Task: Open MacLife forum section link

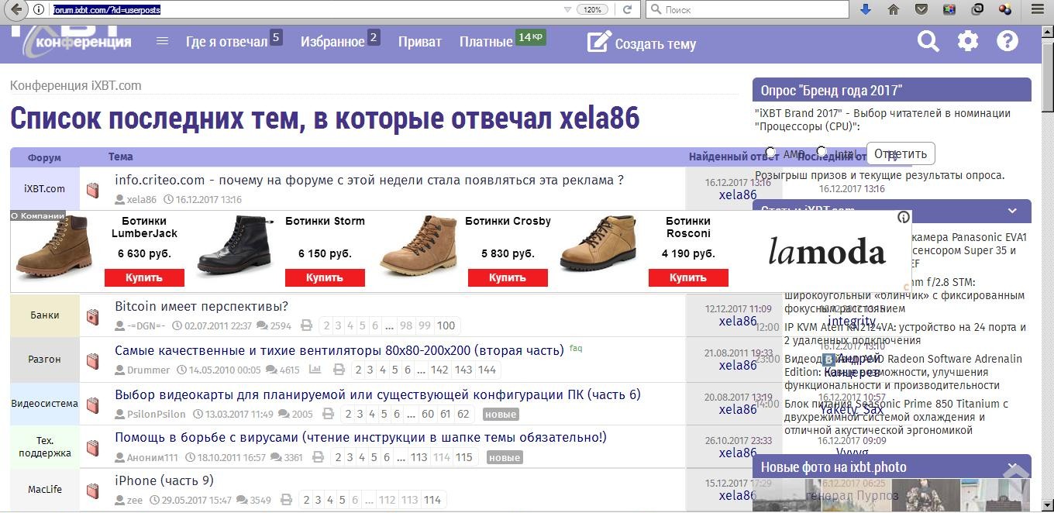Action: click(44, 489)
